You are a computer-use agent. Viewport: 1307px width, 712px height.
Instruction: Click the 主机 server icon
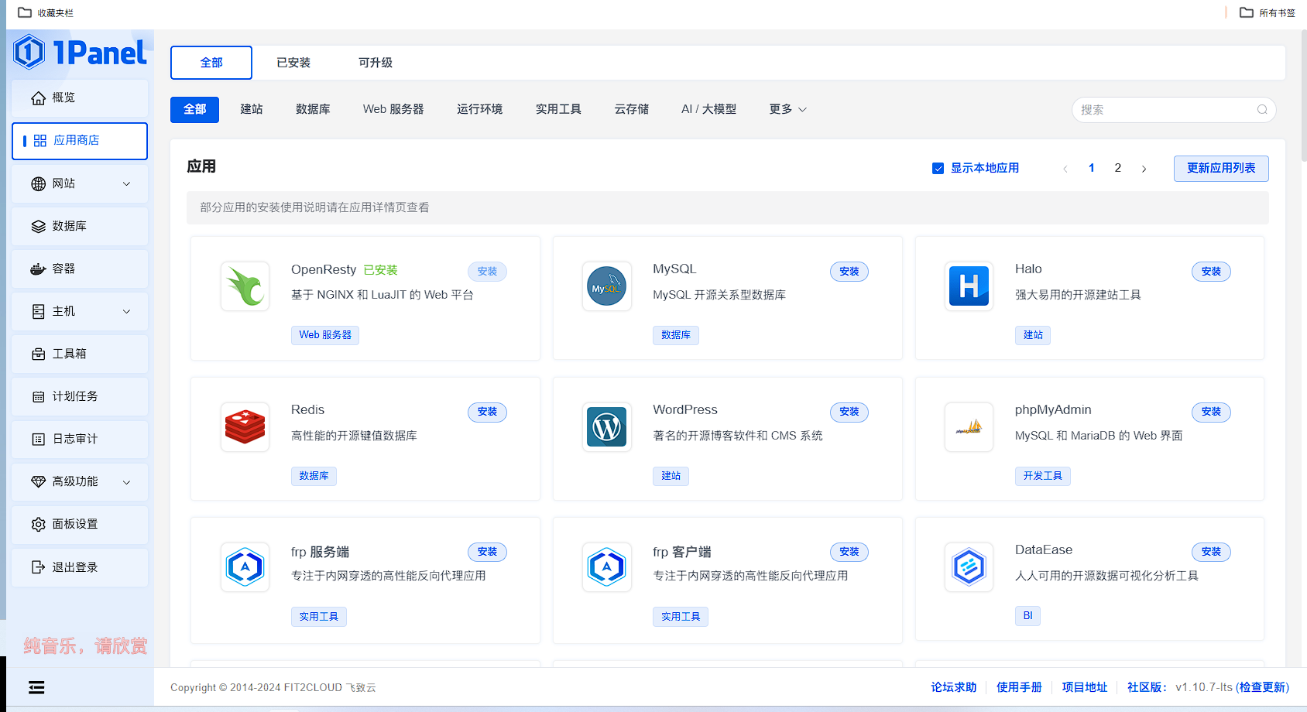coord(38,311)
